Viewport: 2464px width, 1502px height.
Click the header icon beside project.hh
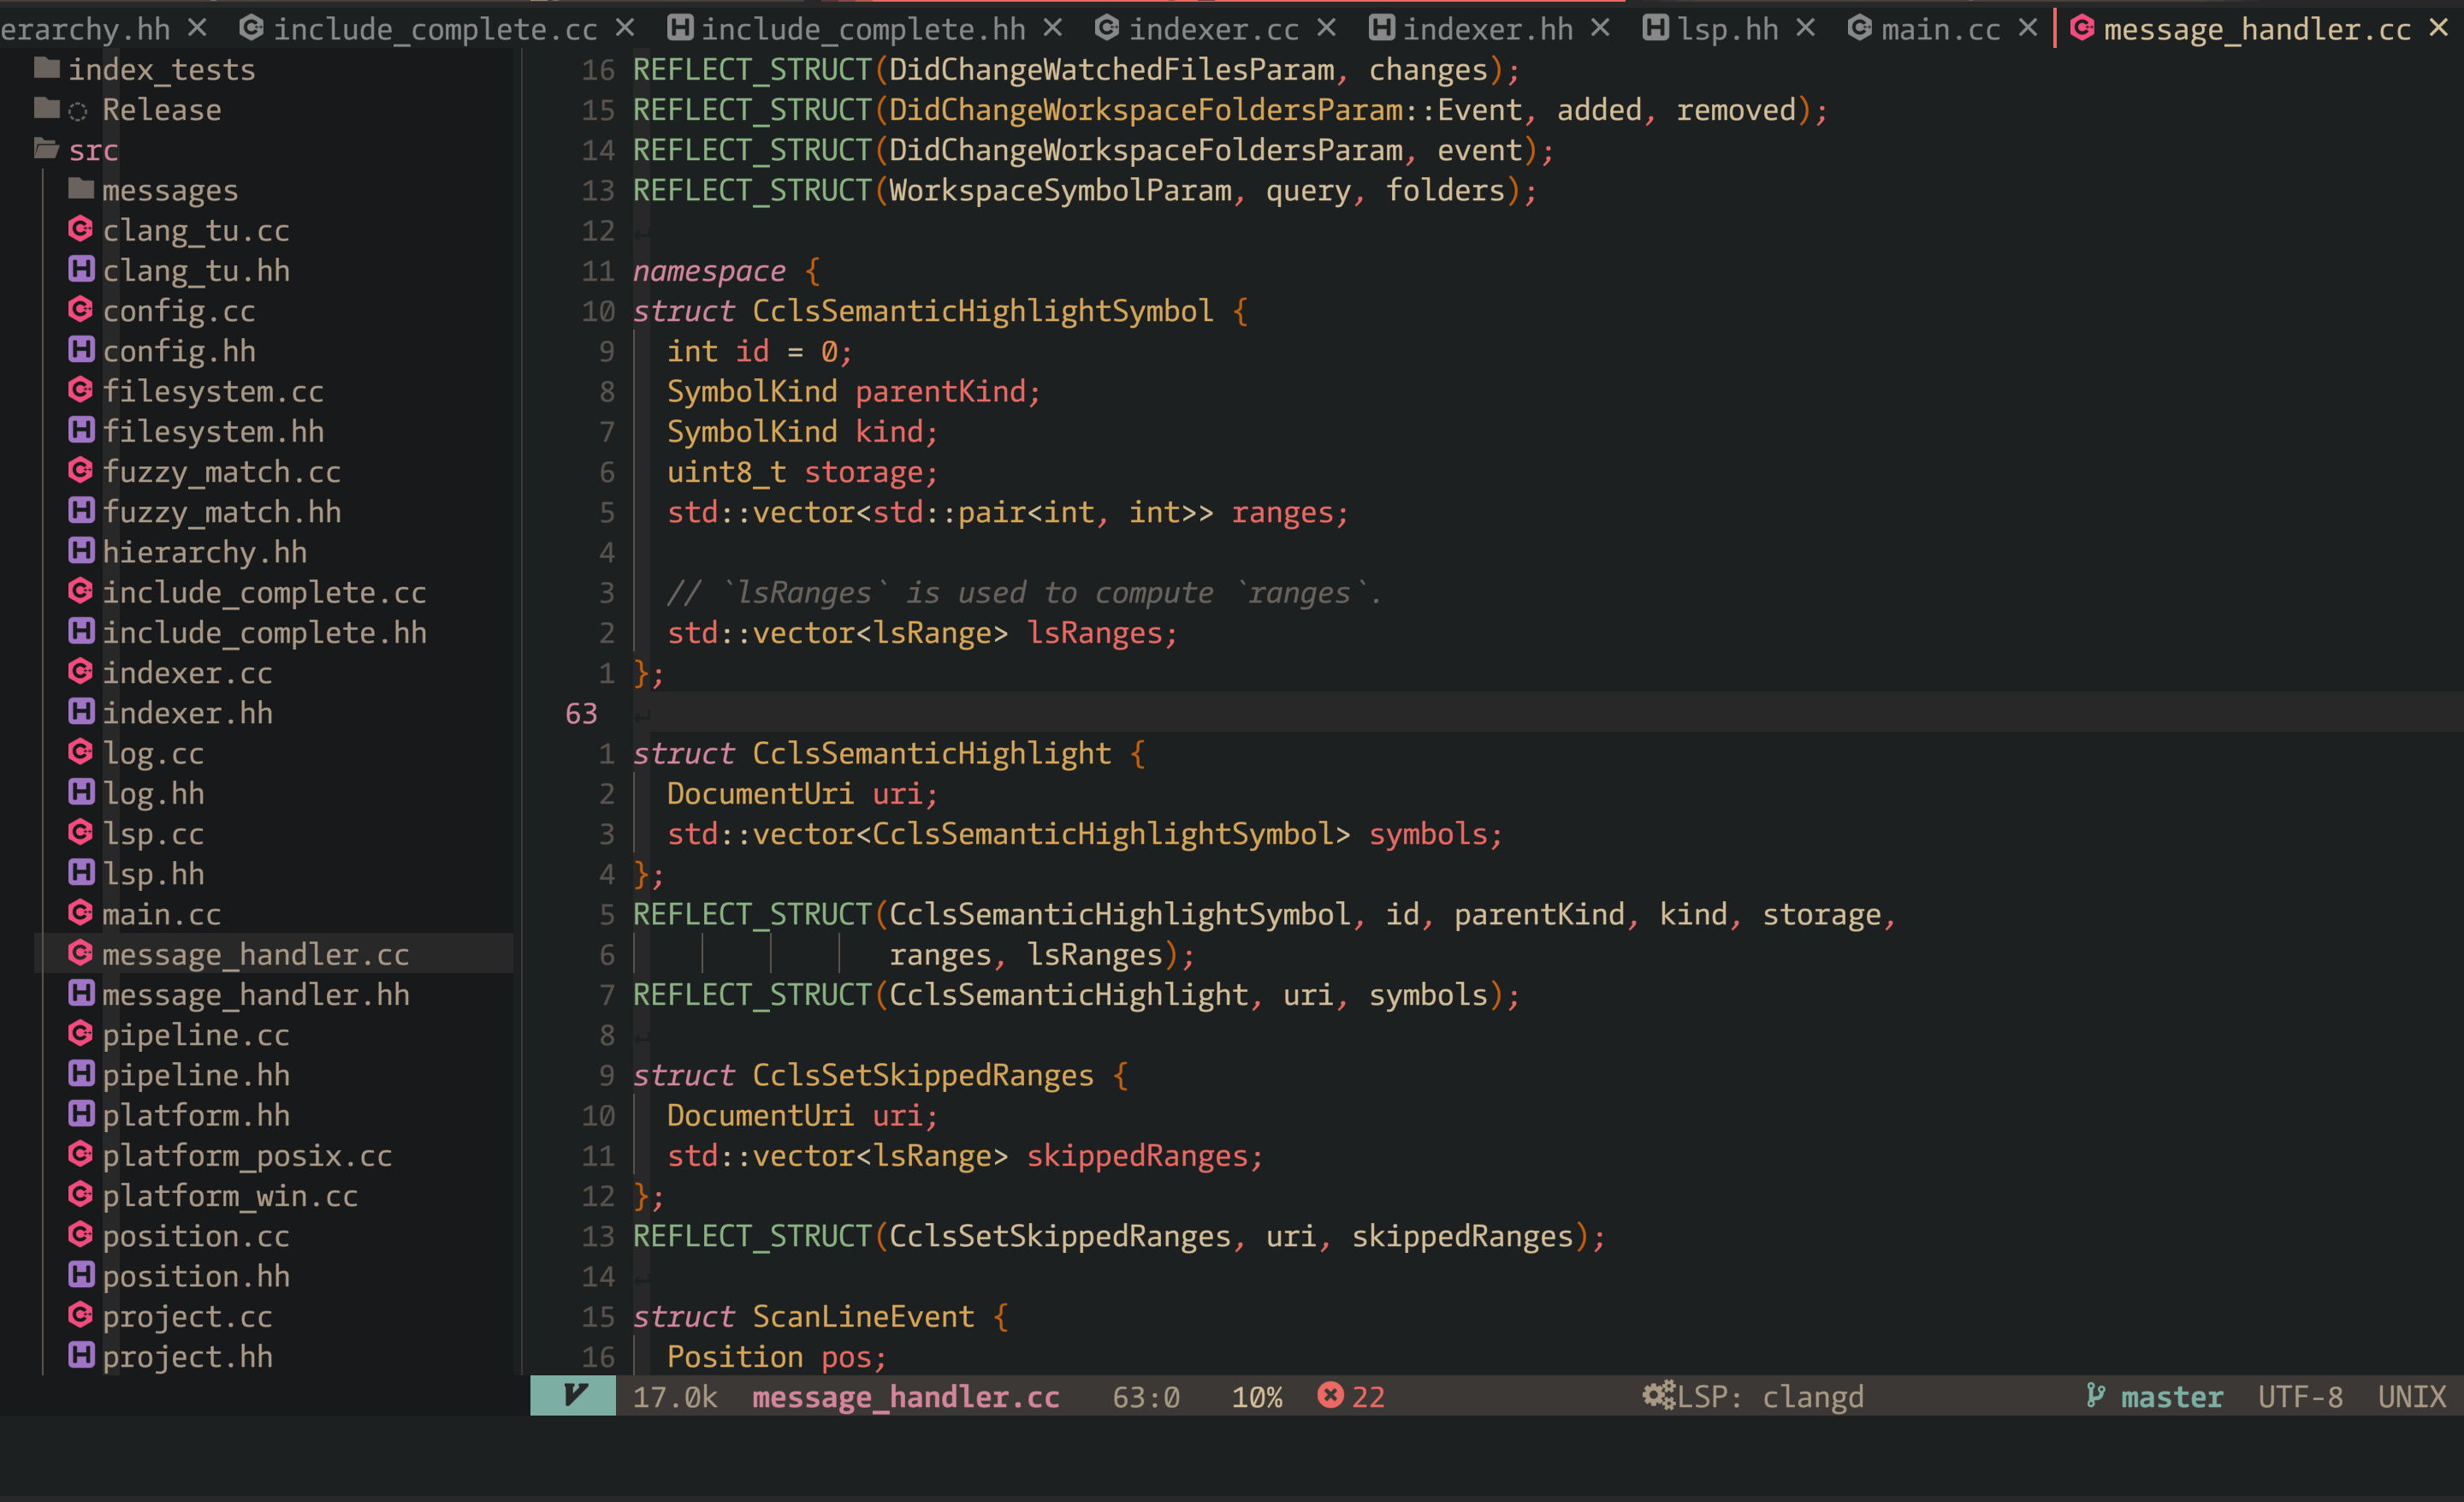point(81,1355)
